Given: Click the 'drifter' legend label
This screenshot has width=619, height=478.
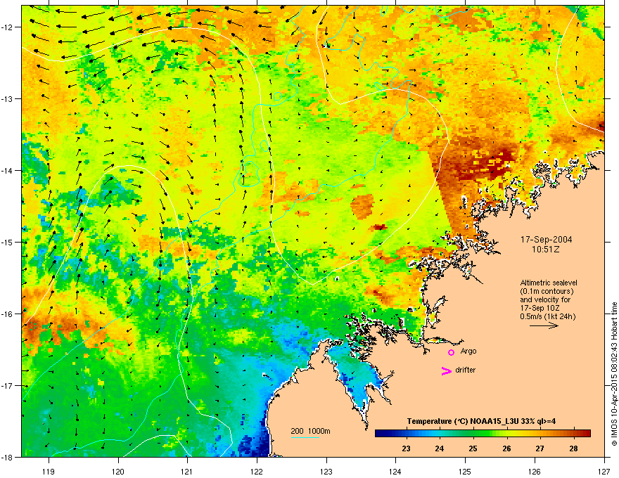Looking at the screenshot, I should click(466, 370).
